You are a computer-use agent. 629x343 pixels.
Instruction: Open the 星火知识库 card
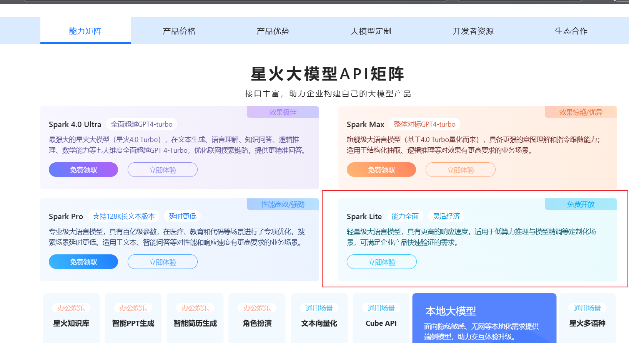coord(71,318)
